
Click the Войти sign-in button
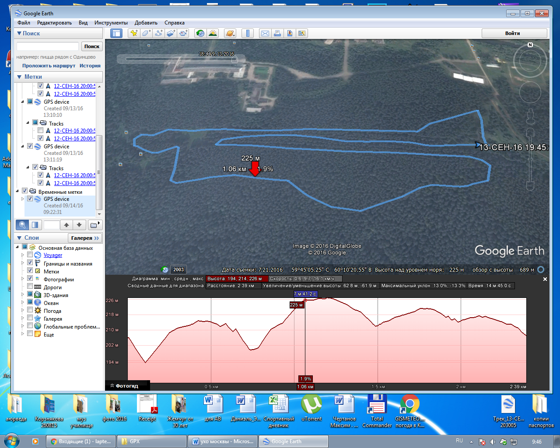(514, 33)
